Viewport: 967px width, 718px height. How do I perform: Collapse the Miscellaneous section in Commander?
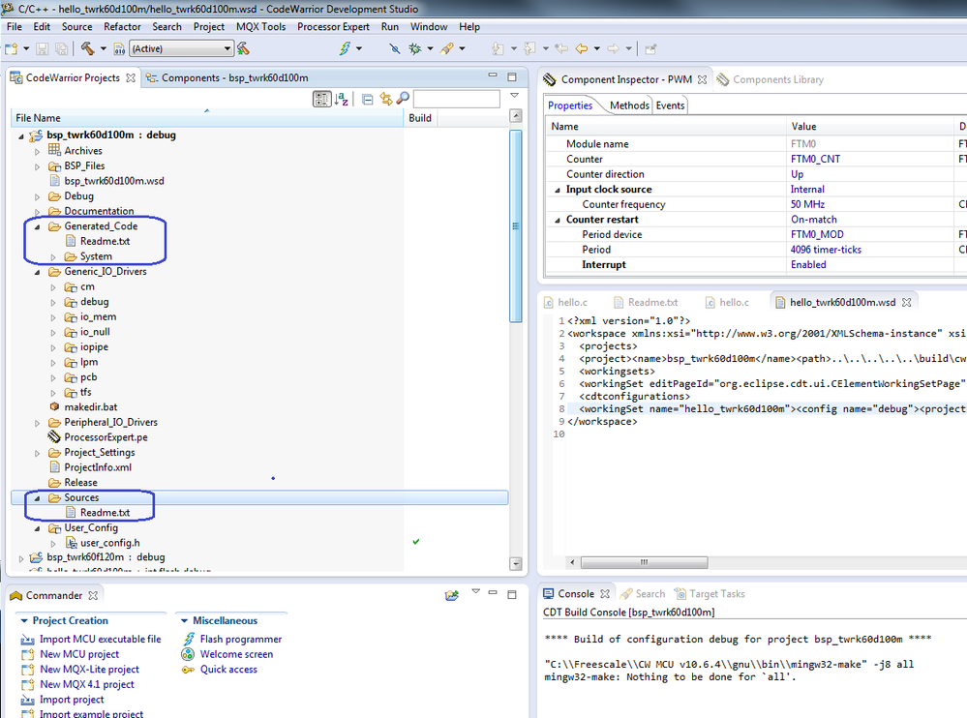184,621
